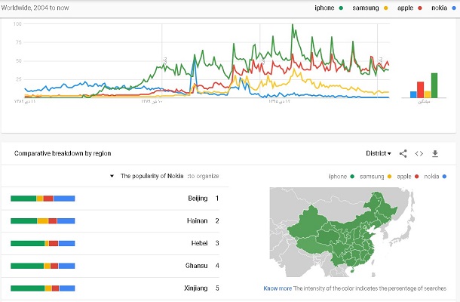Click the share icon in region breakdown

(403, 153)
